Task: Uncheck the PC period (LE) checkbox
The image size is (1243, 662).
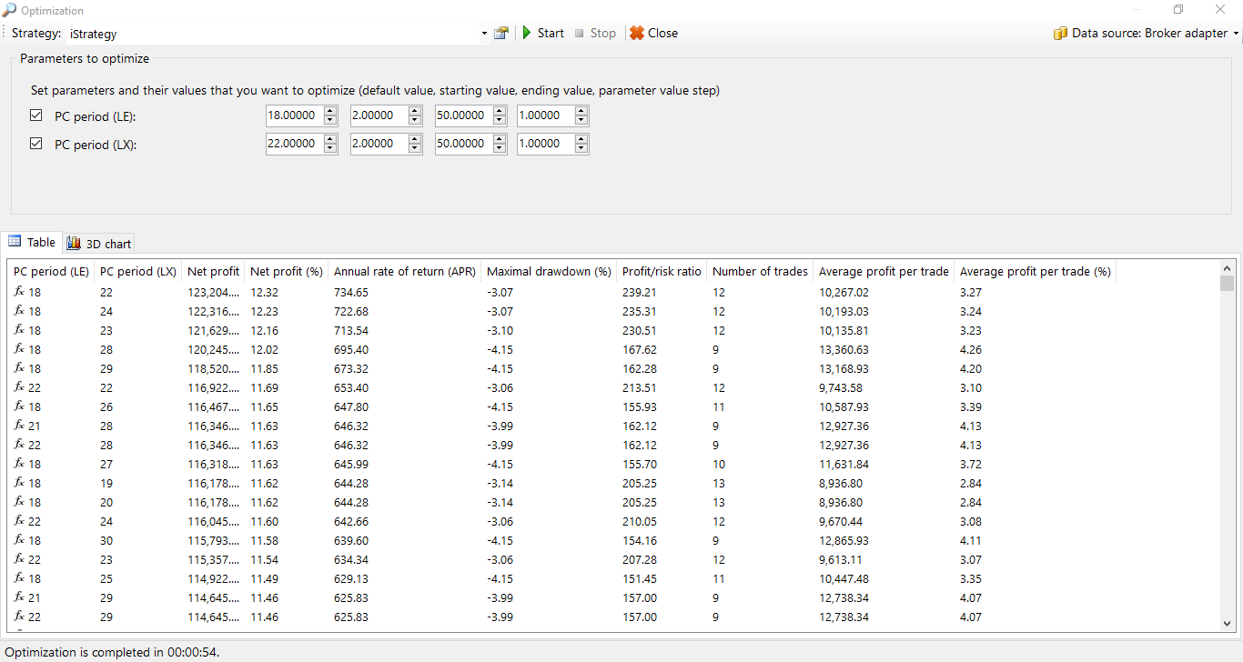Action: [x=36, y=115]
